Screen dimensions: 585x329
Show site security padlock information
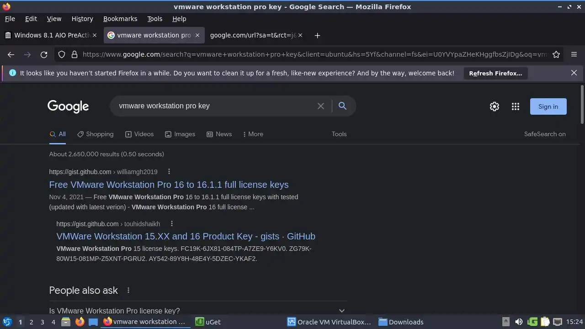click(x=74, y=54)
